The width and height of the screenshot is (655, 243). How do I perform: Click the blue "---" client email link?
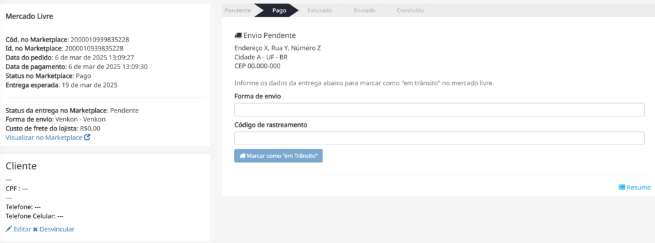pos(9,198)
